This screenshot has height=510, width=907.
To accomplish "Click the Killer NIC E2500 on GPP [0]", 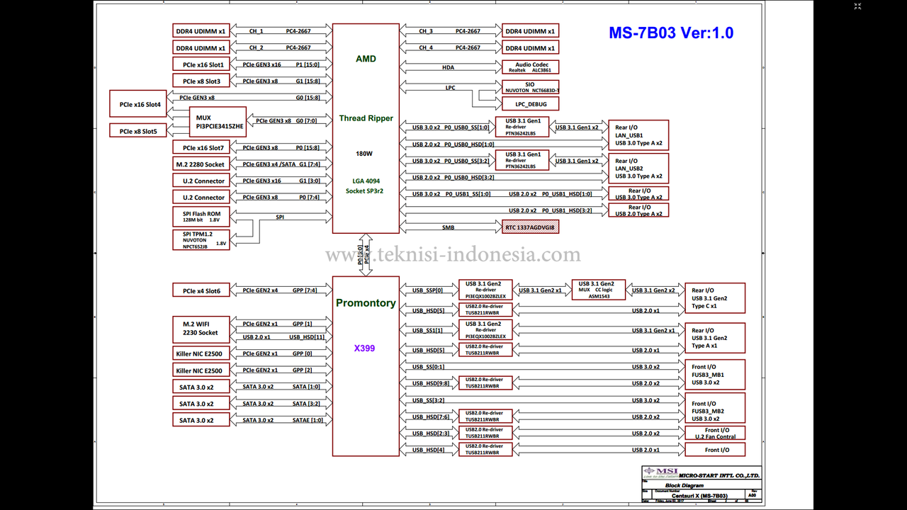I will (x=201, y=353).
